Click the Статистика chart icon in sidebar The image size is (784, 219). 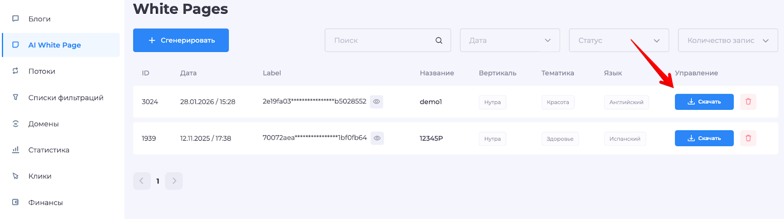[x=16, y=150]
